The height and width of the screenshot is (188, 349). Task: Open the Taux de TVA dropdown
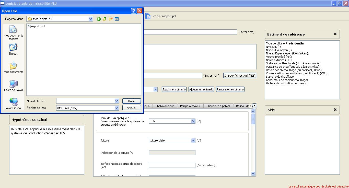tap(193, 121)
